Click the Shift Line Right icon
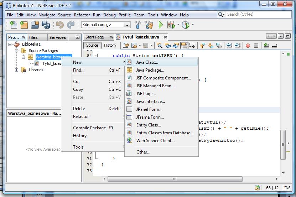 coord(238,46)
